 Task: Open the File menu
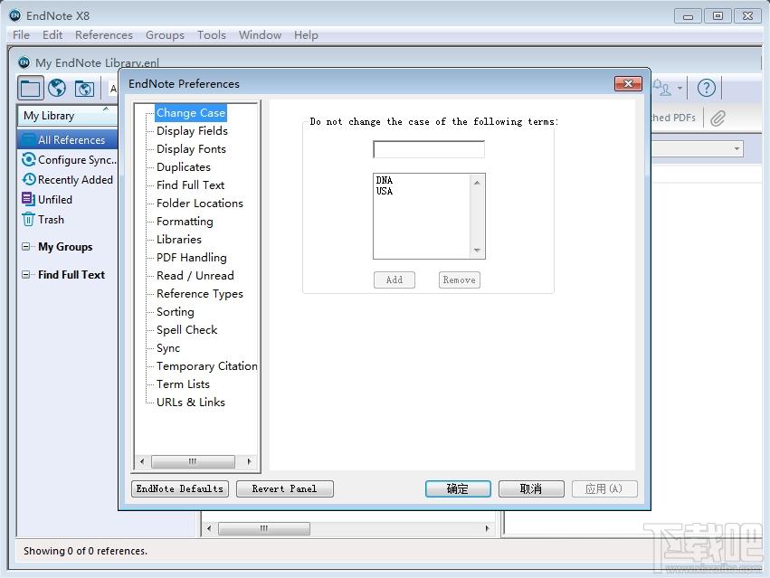21,35
